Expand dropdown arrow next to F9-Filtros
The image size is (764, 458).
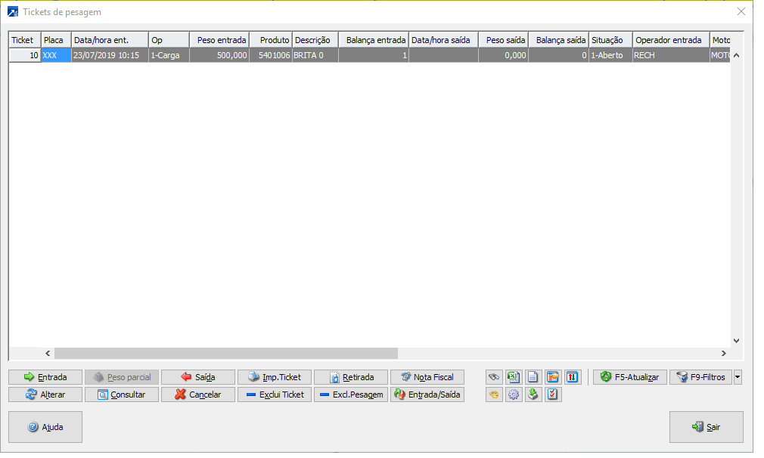point(738,377)
